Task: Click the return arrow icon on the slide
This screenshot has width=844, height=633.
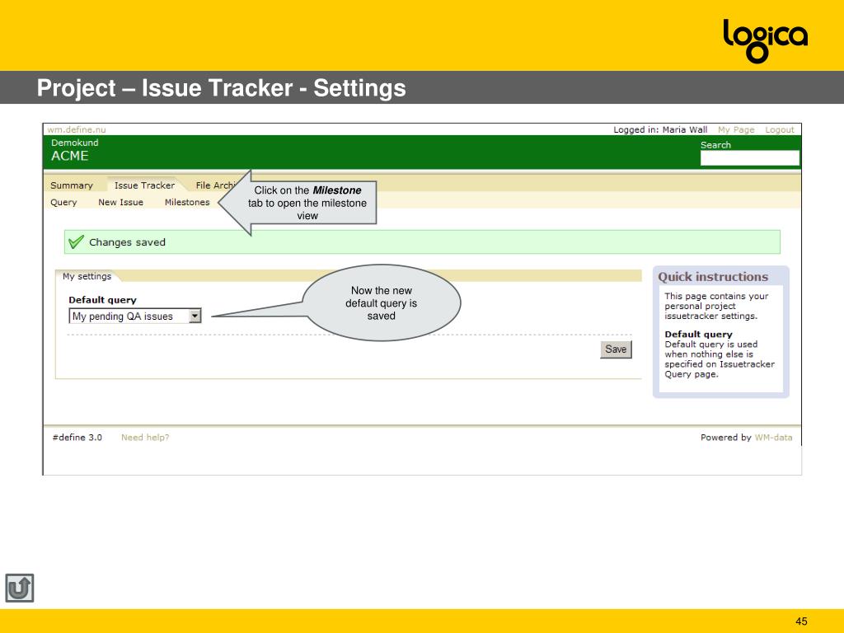Action: 20,588
